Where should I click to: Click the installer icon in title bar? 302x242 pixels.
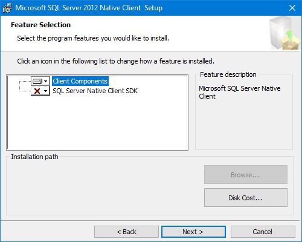(x=7, y=8)
